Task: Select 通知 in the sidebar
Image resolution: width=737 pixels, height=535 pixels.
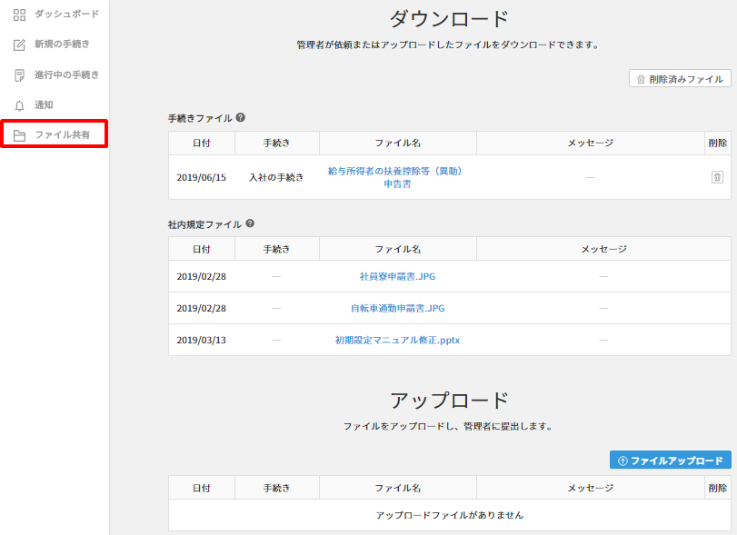Action: pos(44,105)
